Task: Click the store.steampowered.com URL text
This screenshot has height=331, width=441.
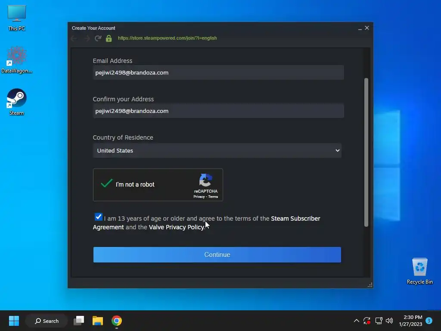Action: point(168,38)
